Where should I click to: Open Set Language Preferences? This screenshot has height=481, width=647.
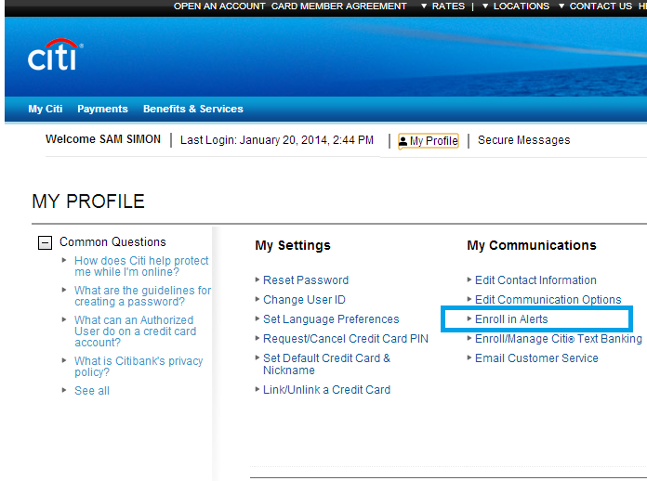331,319
